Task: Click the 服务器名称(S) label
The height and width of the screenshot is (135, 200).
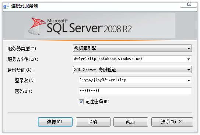Action: pyautogui.click(x=23, y=59)
